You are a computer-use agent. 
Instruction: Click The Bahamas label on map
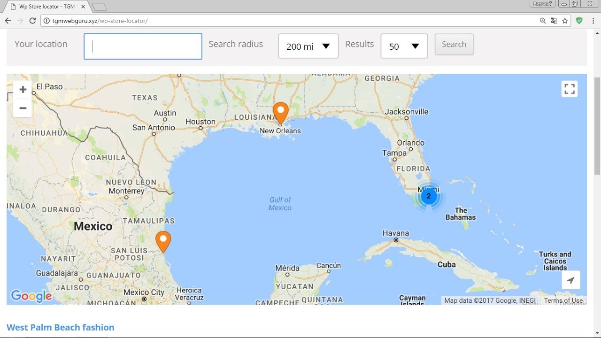point(461,214)
